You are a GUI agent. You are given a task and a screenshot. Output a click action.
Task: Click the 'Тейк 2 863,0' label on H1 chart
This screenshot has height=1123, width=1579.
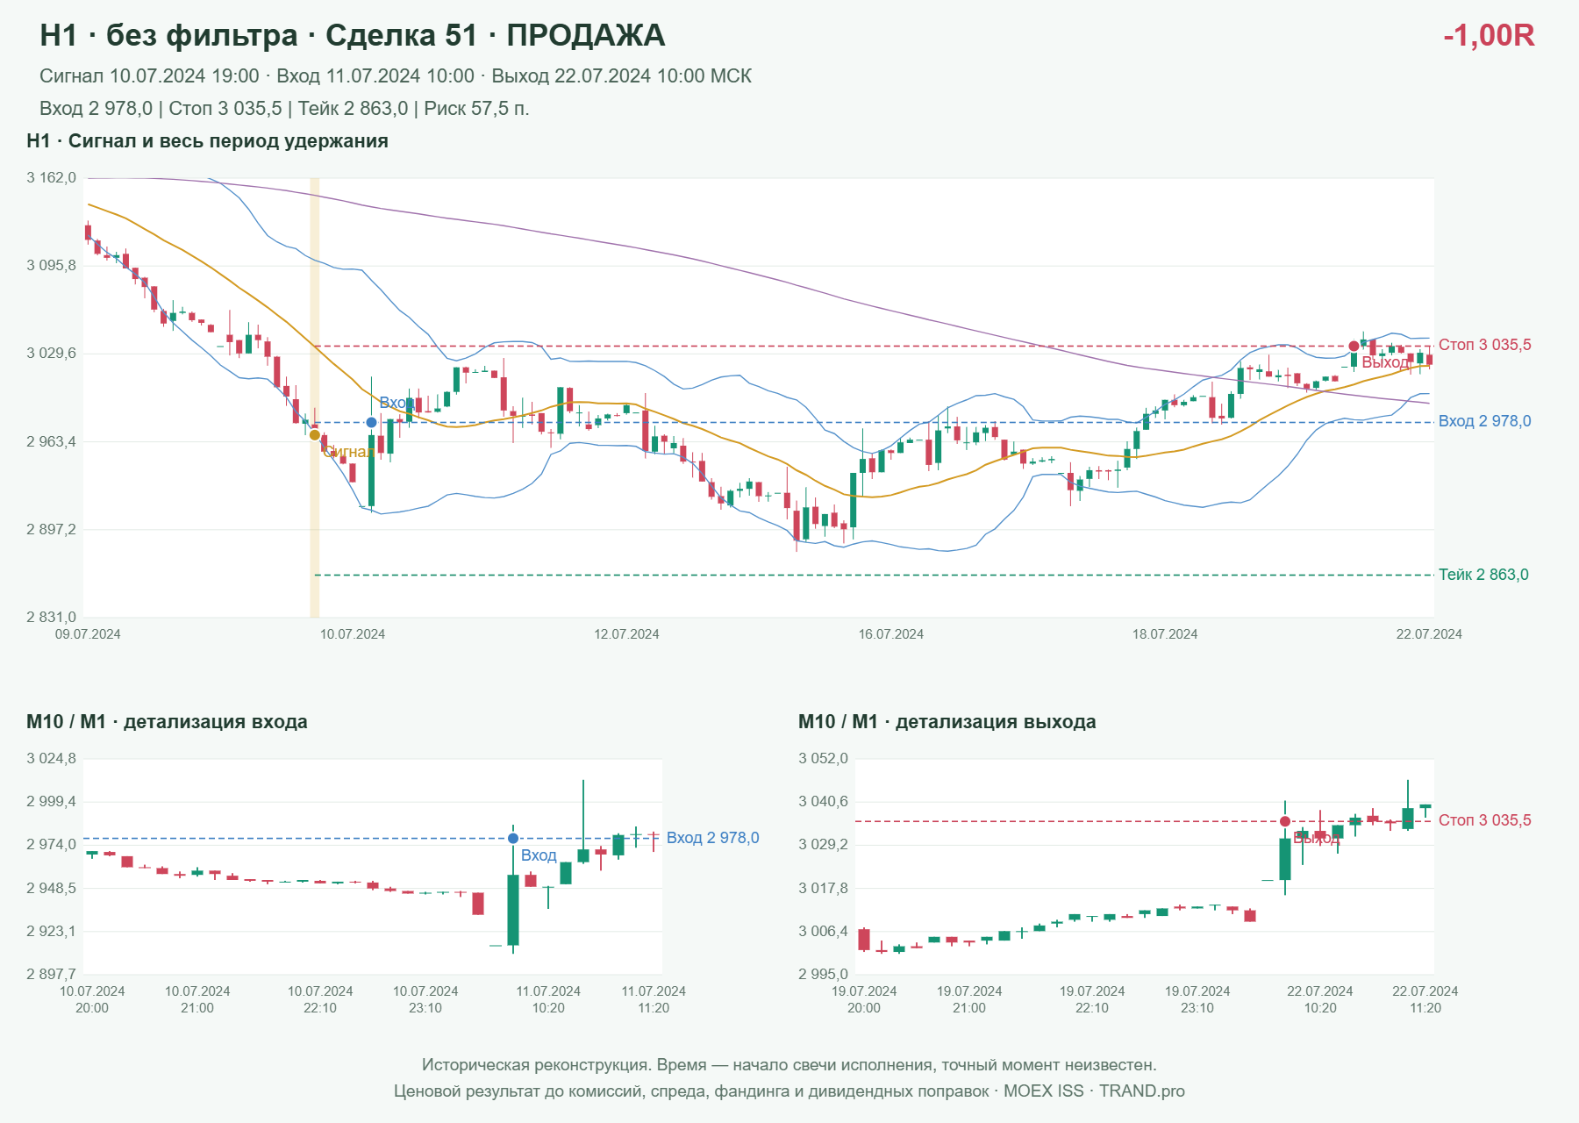point(1483,575)
